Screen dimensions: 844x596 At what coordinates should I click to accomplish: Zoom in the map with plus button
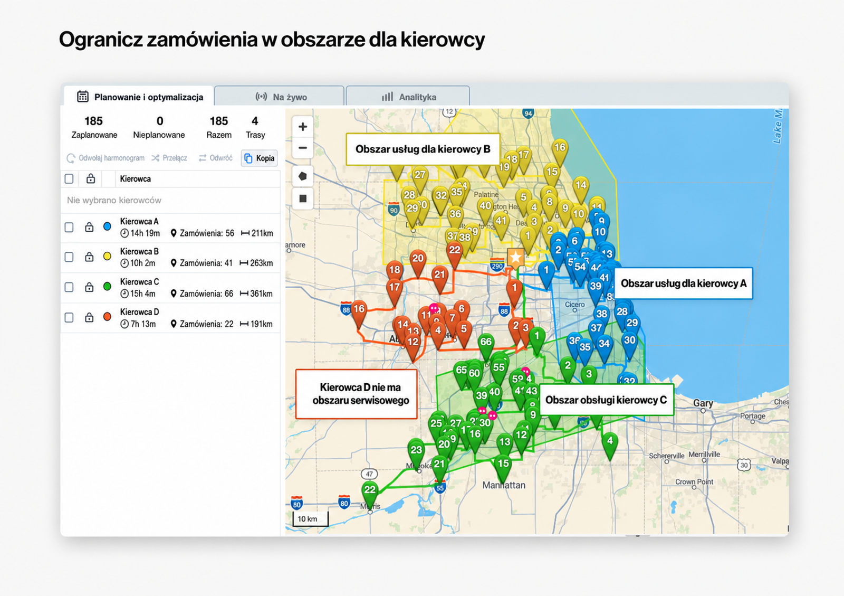303,127
